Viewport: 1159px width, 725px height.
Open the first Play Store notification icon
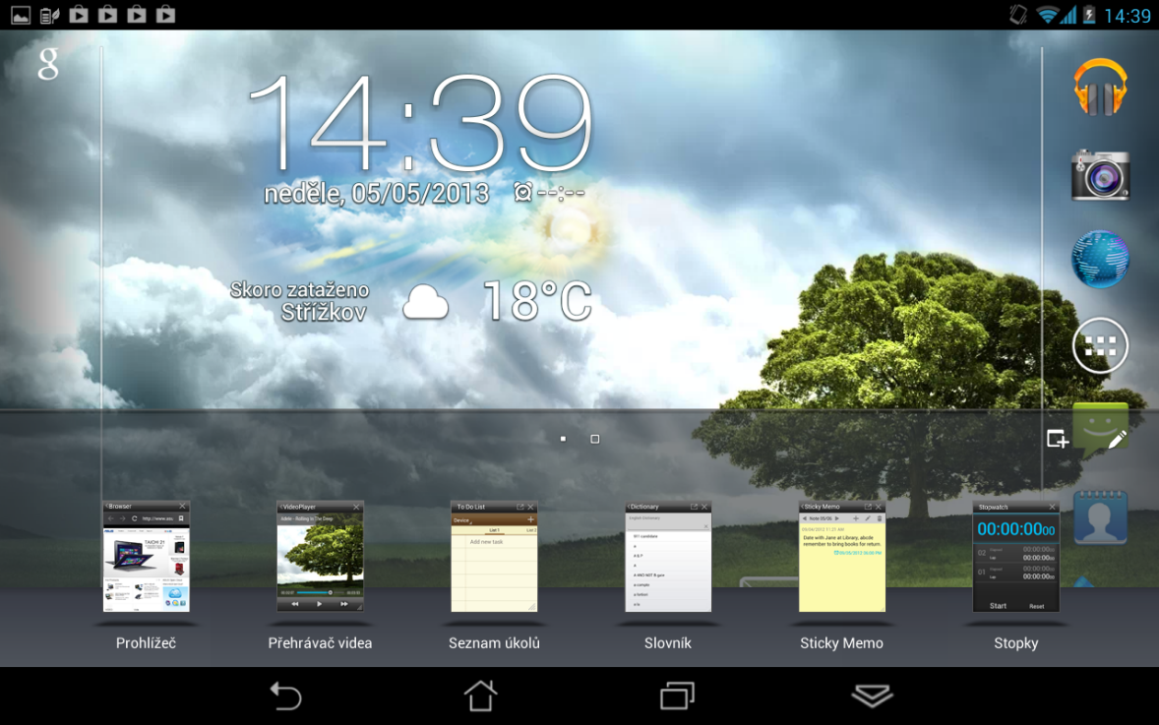point(79,15)
